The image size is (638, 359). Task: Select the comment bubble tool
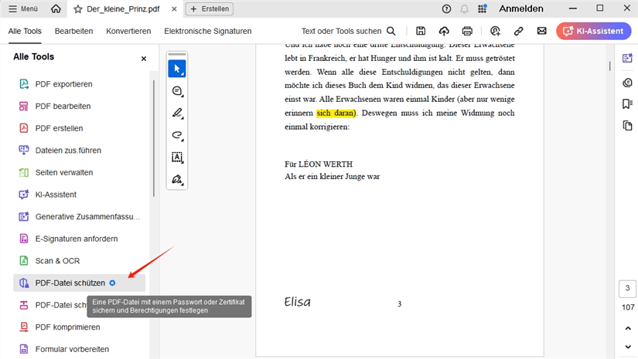point(177,91)
